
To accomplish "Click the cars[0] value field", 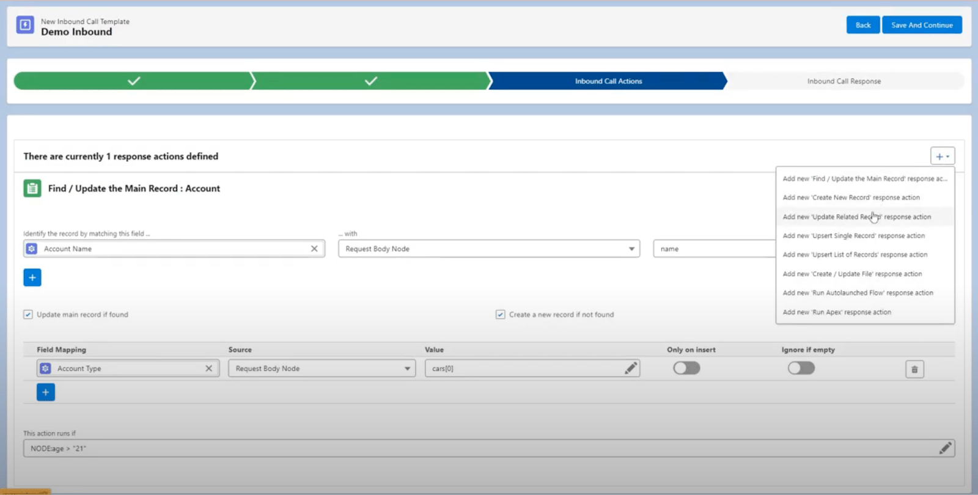I will pyautogui.click(x=532, y=369).
